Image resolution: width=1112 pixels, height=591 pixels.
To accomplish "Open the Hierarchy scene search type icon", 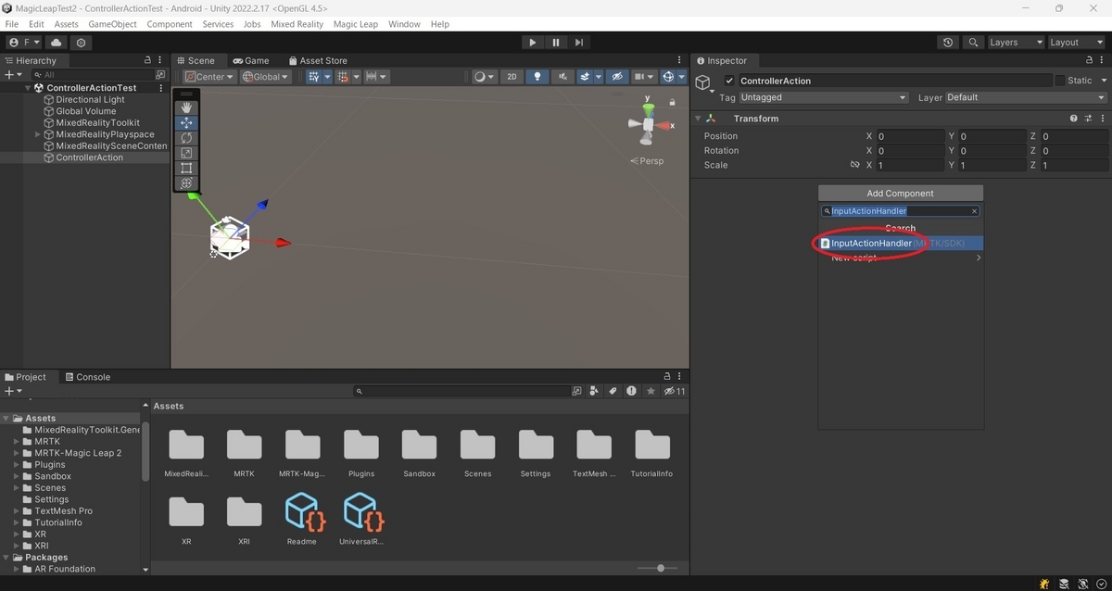I will pos(160,75).
